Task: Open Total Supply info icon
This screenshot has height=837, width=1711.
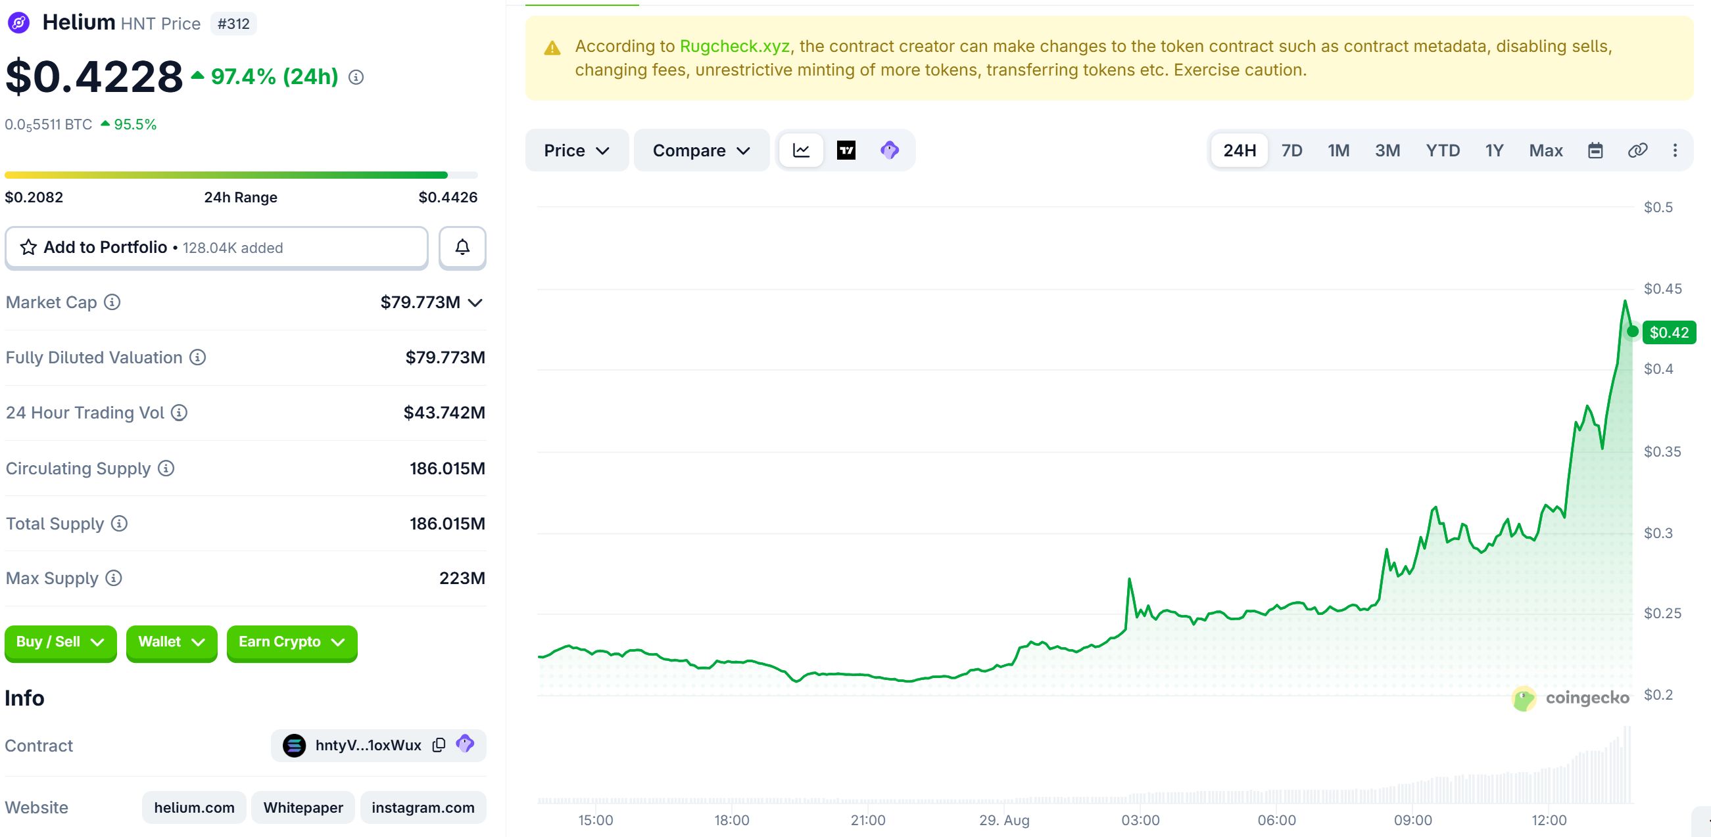Action: 119,524
